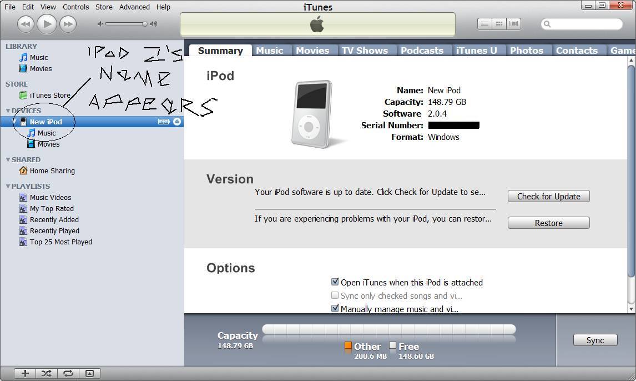Open the Advanced menu

pos(134,7)
